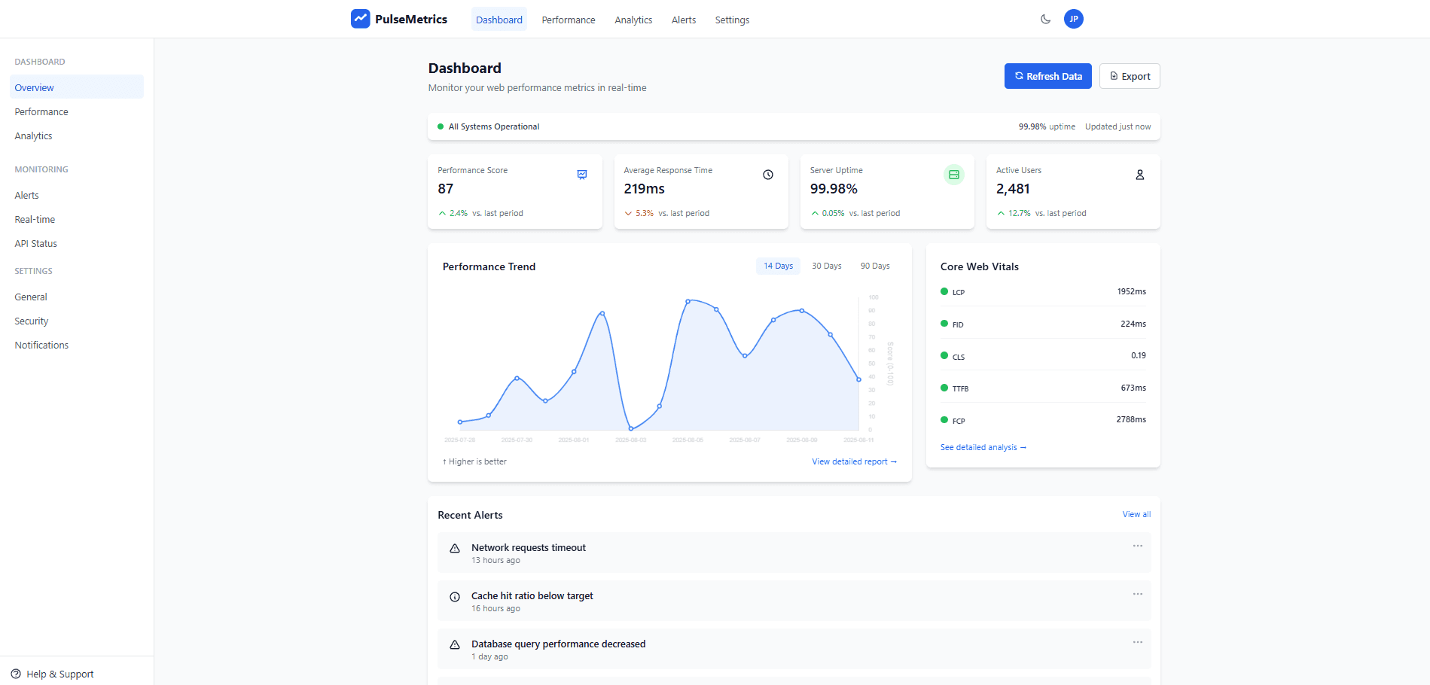
Task: Click the Performance Score chart icon
Action: pos(582,175)
